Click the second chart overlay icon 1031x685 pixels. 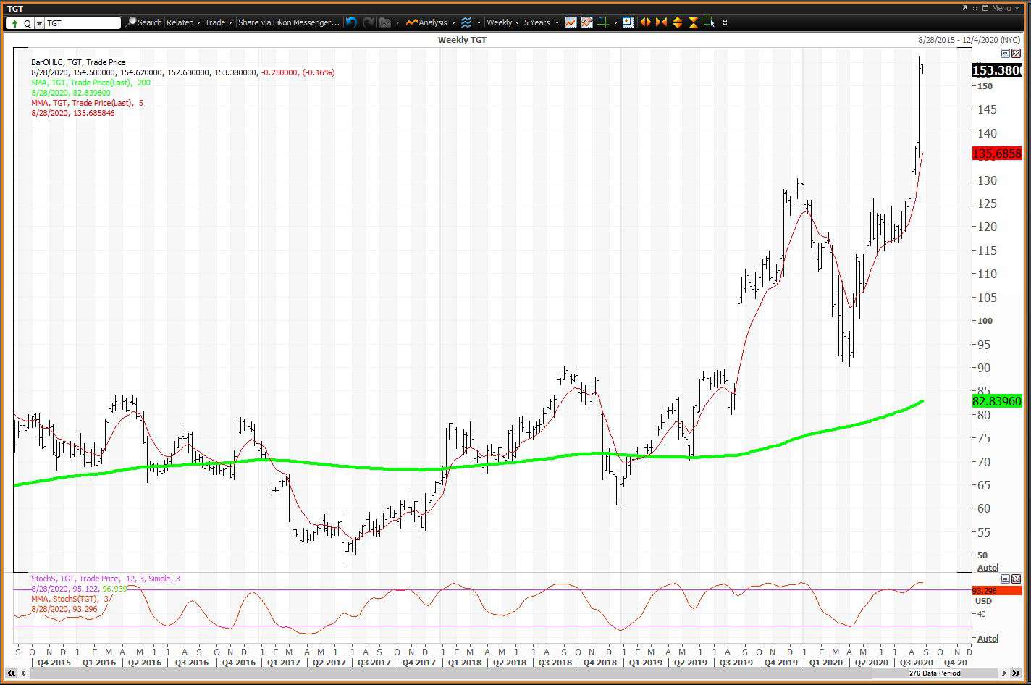586,22
